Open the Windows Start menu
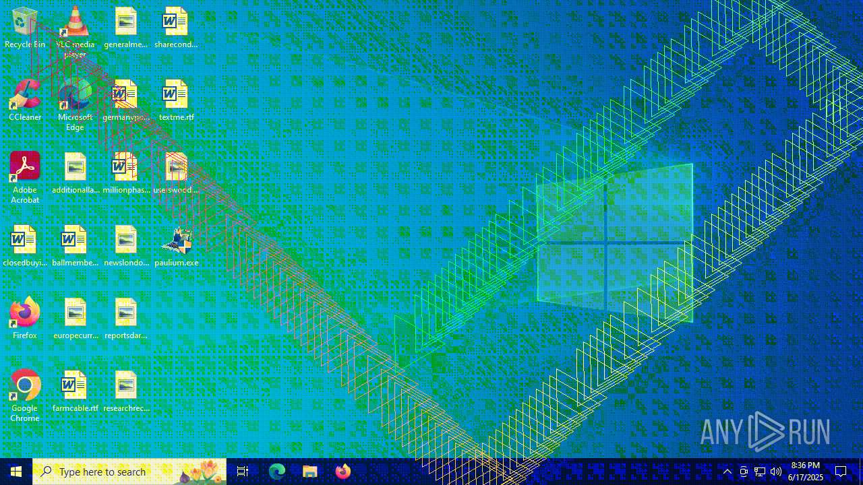Screen dimensions: 863x485 (x=16, y=472)
